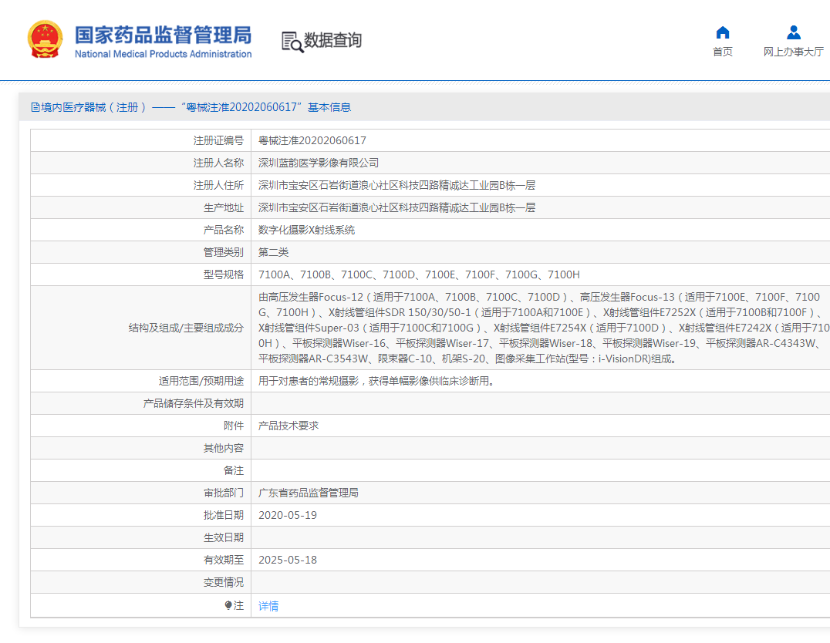Click the national emblem logo
Viewport: 830px width, 643px height.
(45, 39)
